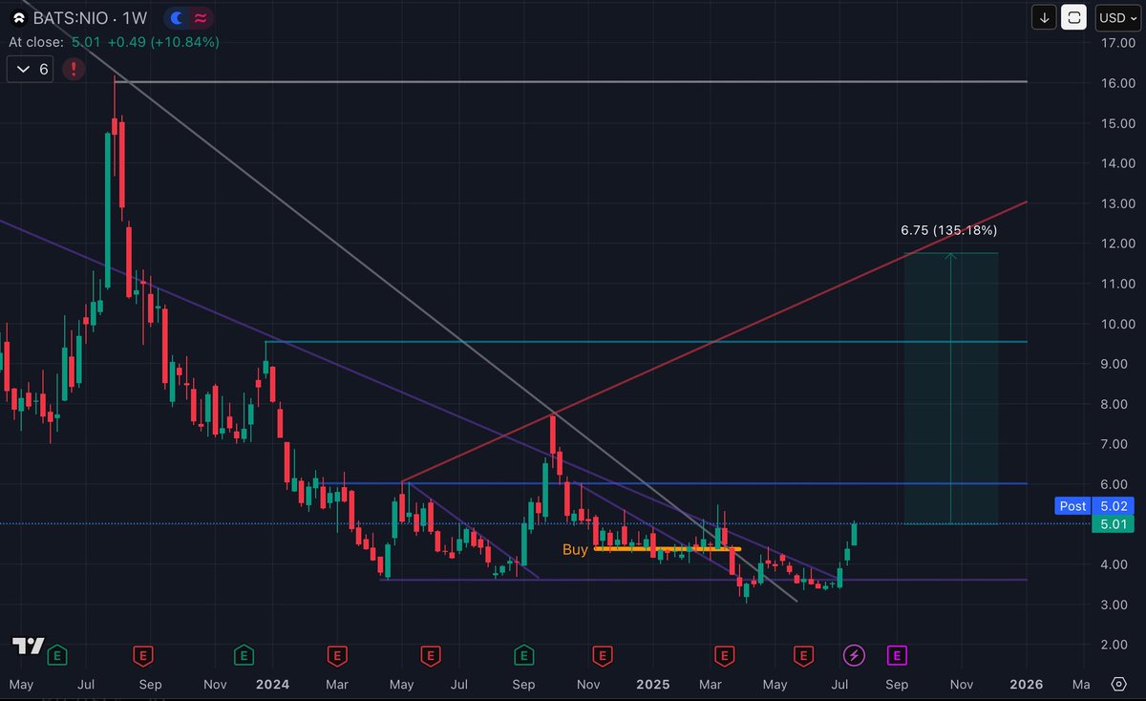Click the red earnings marker above Mar 2024
The width and height of the screenshot is (1146, 701).
pos(337,655)
